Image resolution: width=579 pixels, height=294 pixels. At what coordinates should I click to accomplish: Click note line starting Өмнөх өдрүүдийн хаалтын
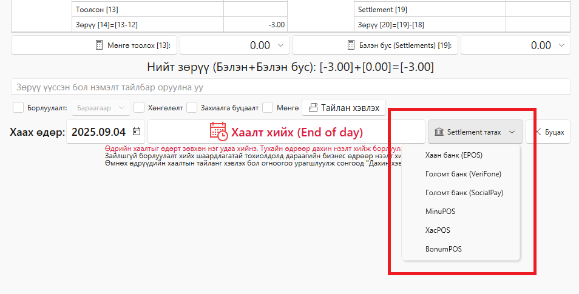tap(253, 163)
